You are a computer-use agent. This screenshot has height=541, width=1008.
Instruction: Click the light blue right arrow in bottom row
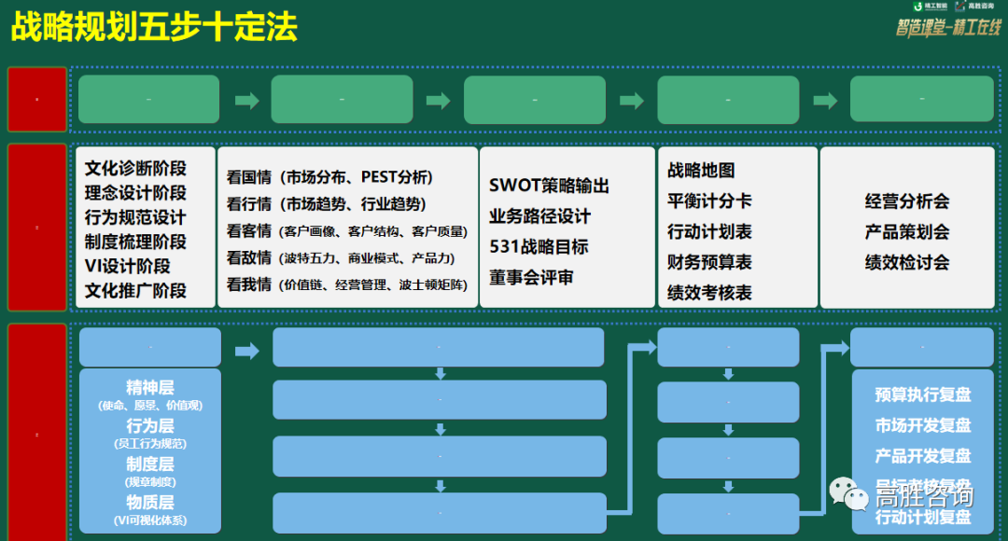coord(246,351)
